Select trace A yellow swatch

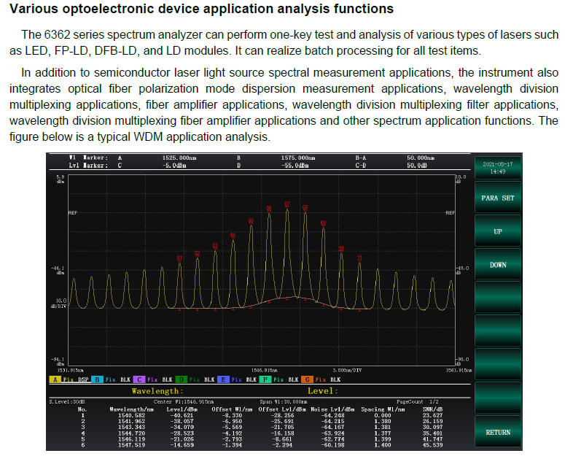pyautogui.click(x=55, y=379)
